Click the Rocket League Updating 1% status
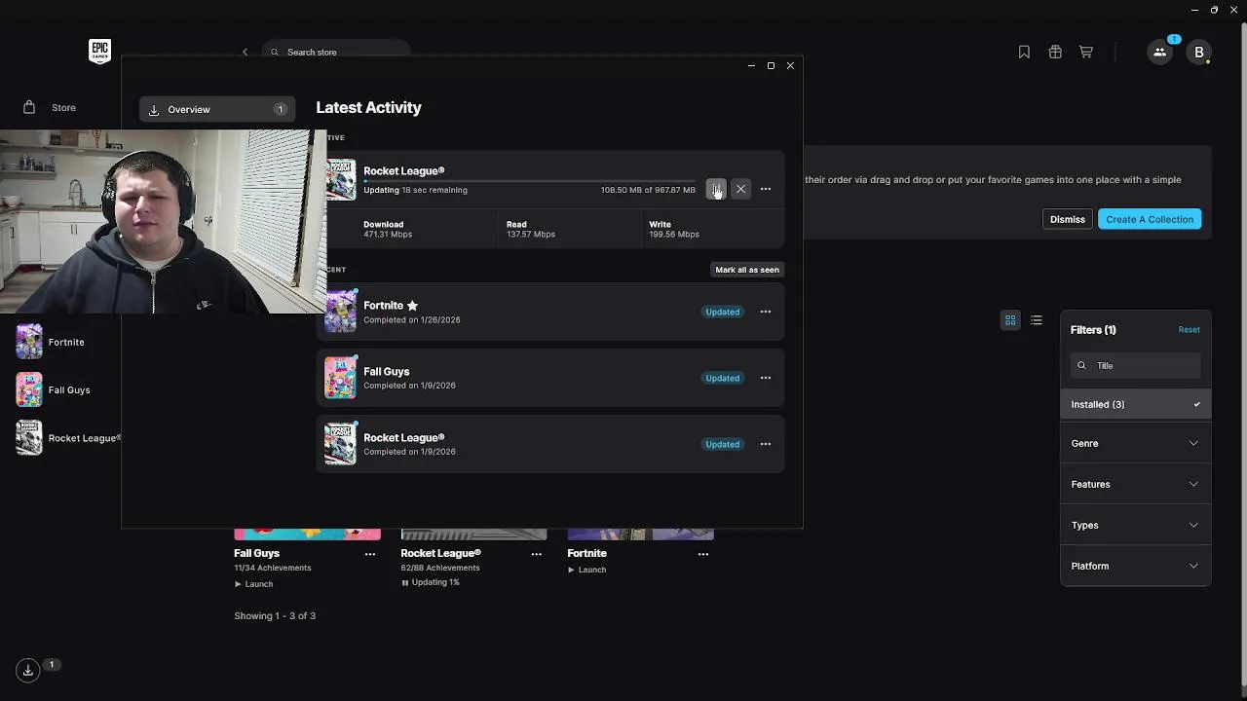Image resolution: width=1247 pixels, height=701 pixels. (x=430, y=582)
